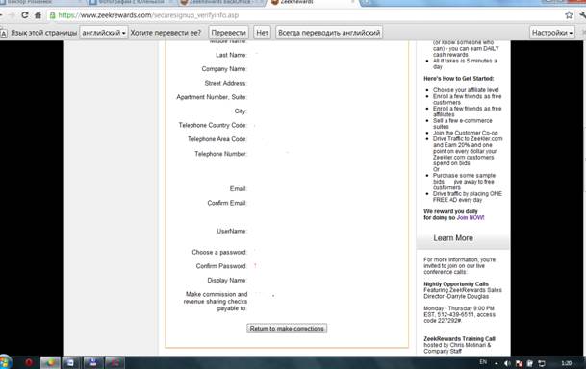
Task: Click 'Nightly Opportunity Calls' heading
Action: (x=456, y=283)
